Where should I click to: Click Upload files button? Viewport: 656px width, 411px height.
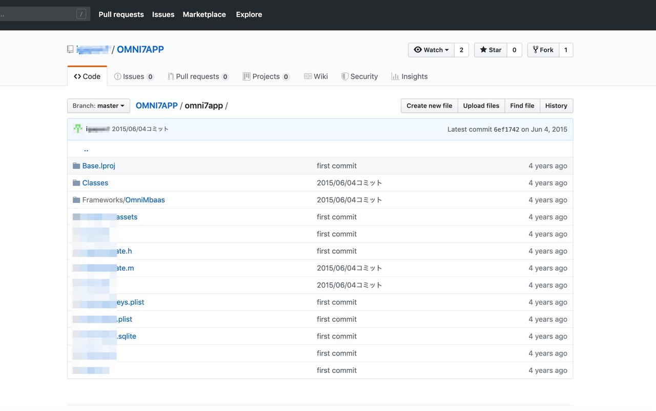[x=481, y=106]
